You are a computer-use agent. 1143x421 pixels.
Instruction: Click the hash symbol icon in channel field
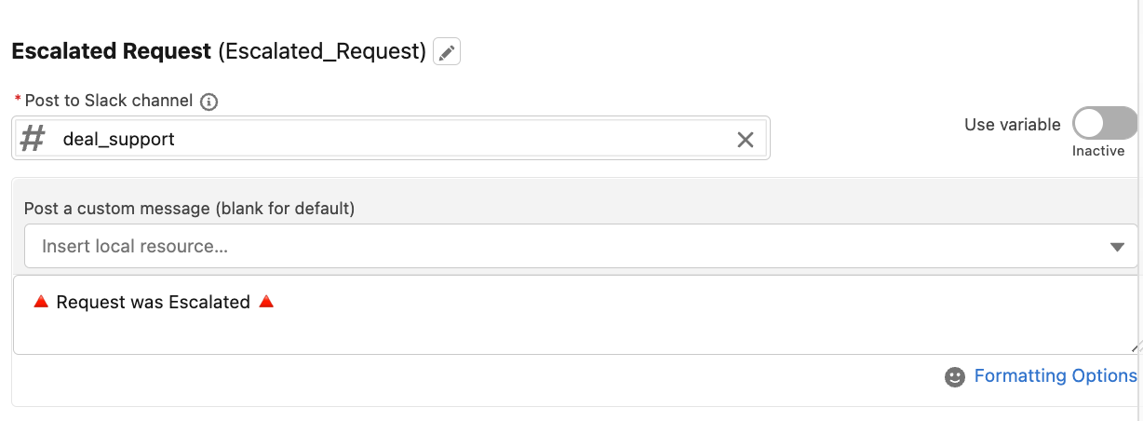click(33, 139)
